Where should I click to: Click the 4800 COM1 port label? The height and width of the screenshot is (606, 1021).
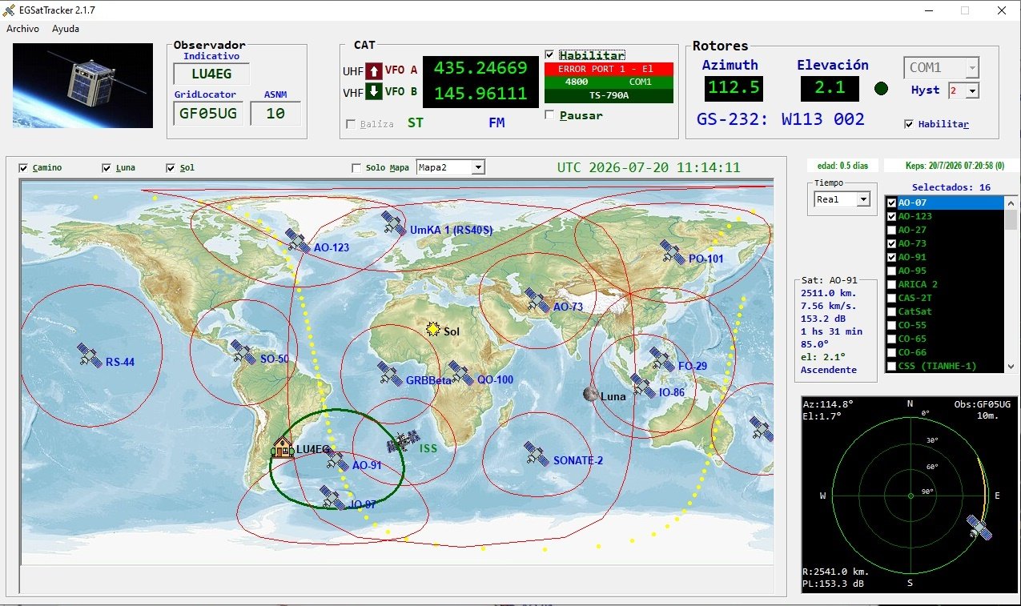tap(609, 82)
